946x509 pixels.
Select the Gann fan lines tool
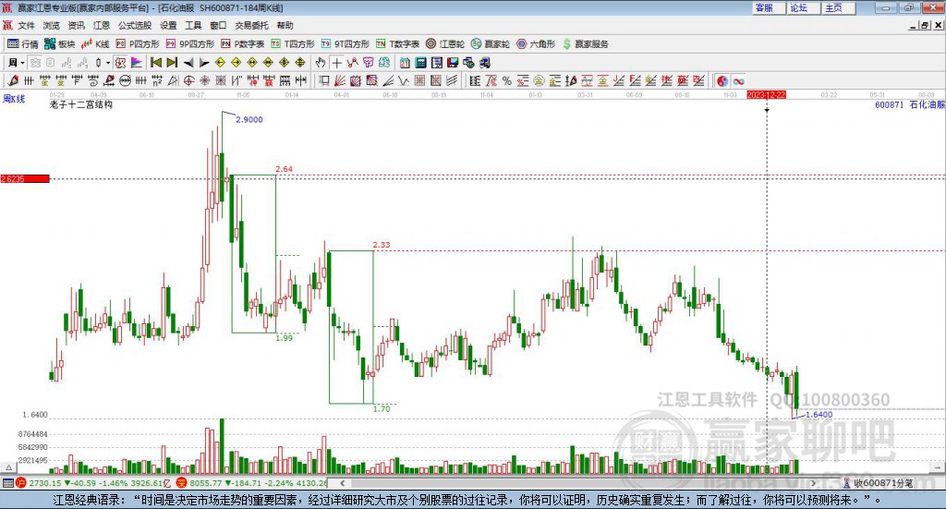point(340,80)
